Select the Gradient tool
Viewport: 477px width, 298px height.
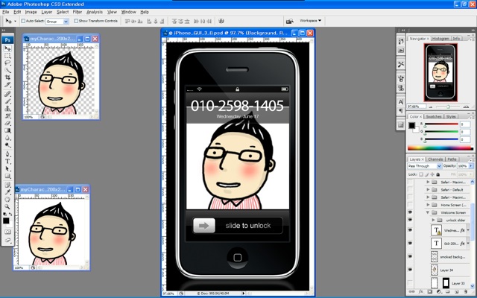[x=7, y=130]
